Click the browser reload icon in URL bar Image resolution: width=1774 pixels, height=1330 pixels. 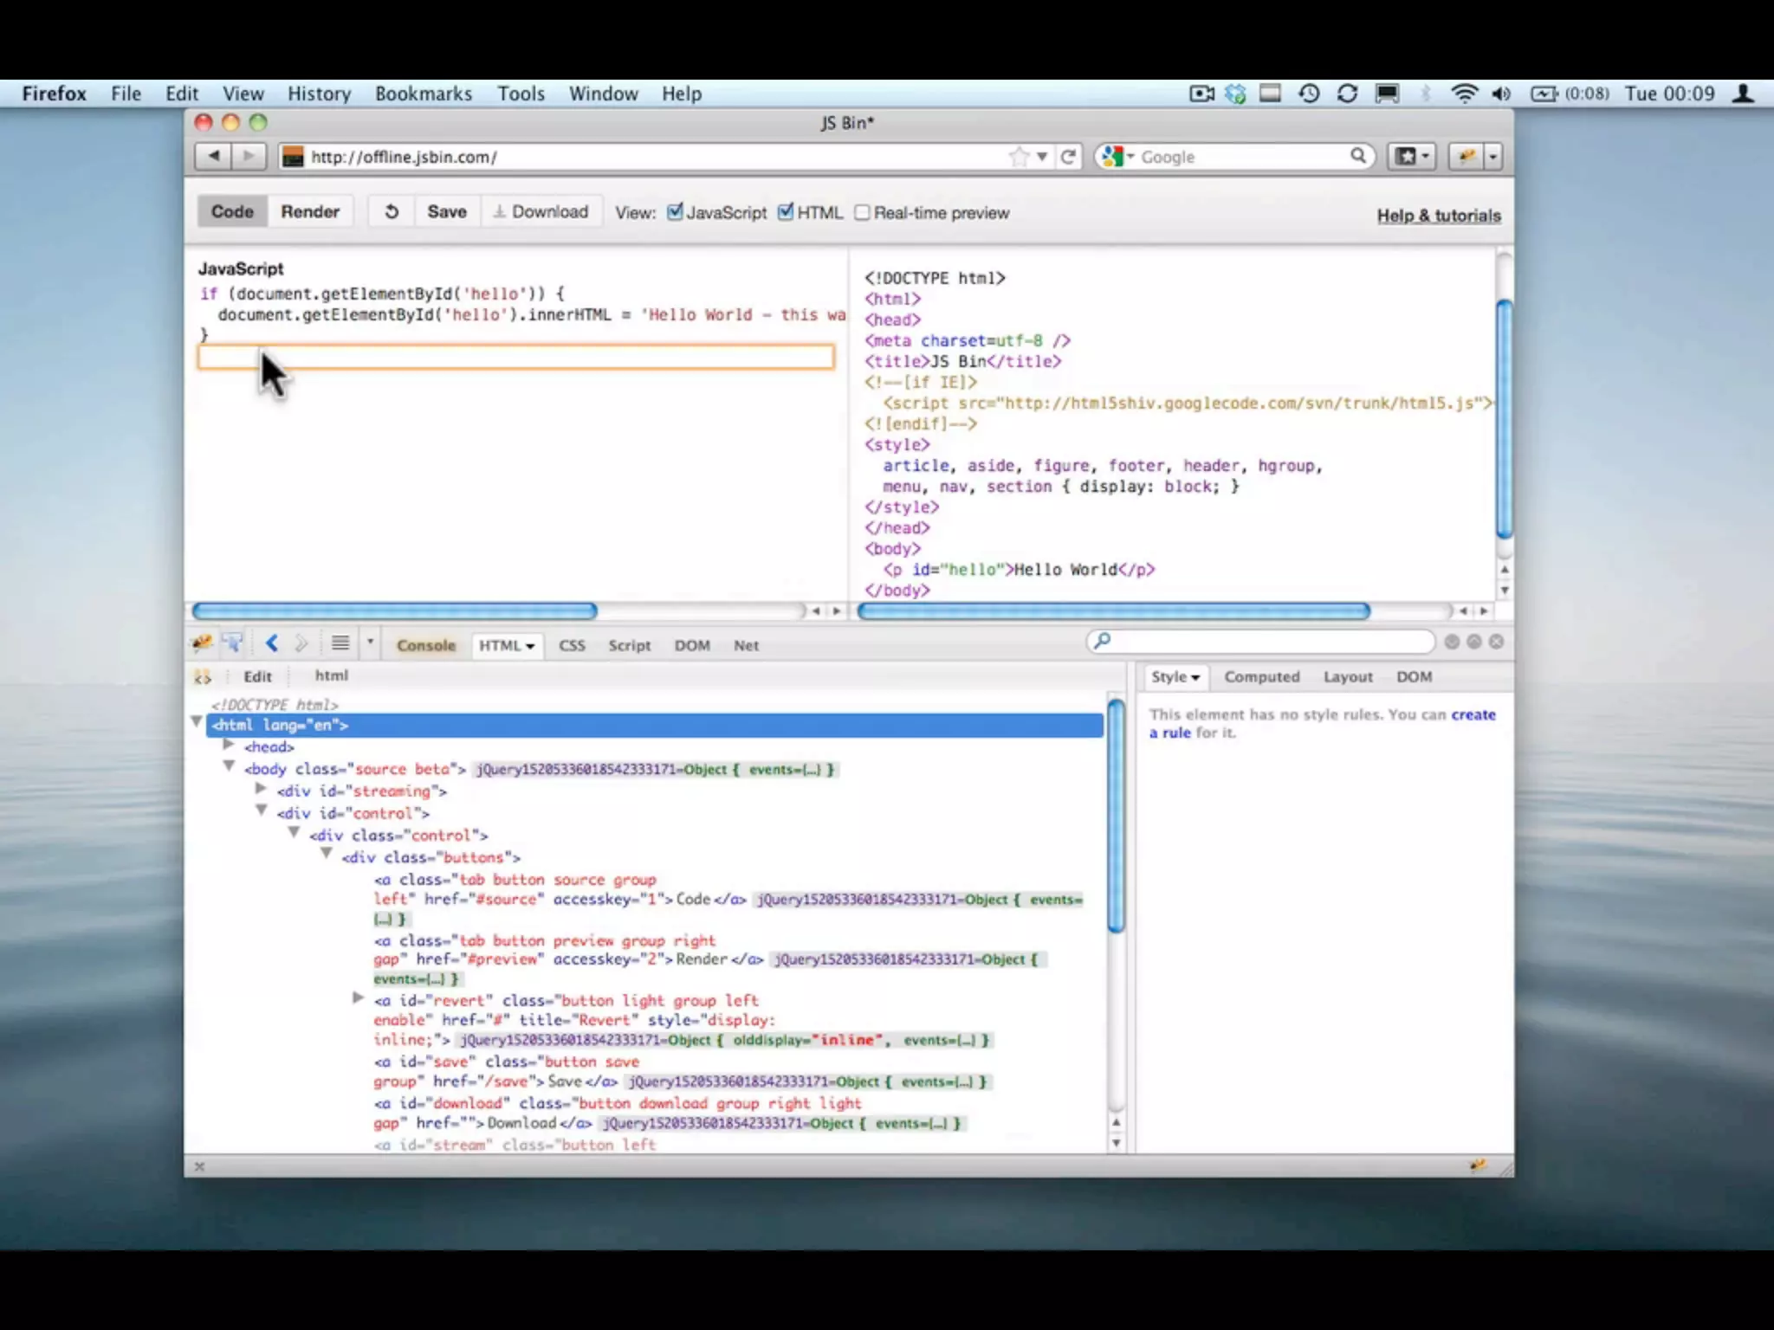tap(1068, 157)
